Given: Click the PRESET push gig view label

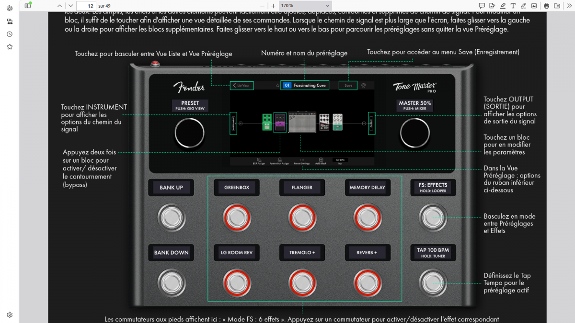Looking at the screenshot, I should 190,106.
